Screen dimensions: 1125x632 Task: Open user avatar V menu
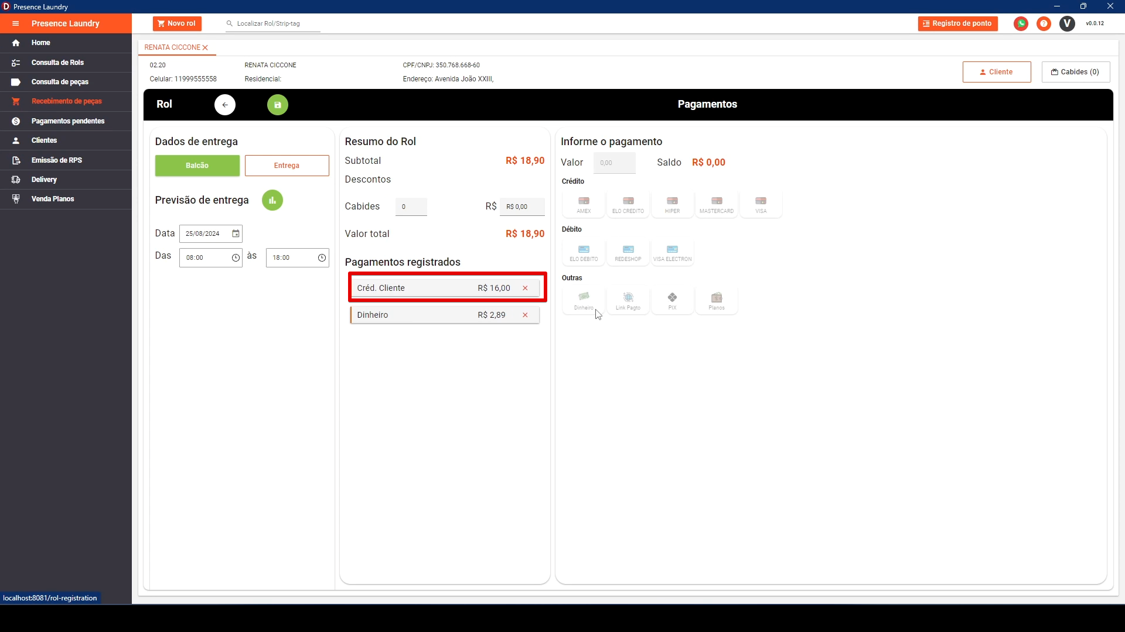[1067, 23]
